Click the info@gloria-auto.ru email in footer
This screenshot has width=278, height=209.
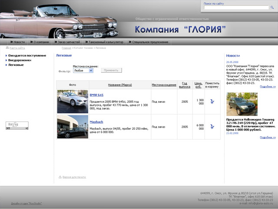(261, 203)
